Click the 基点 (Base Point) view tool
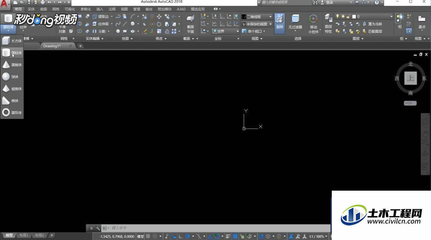This screenshot has height=240, width=431. [422, 22]
